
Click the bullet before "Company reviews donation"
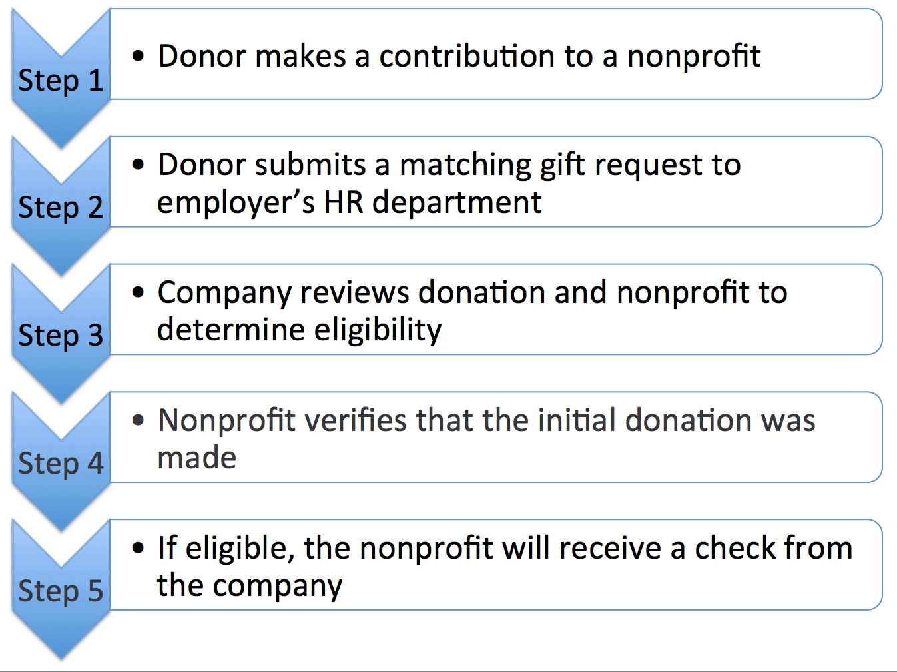138,292
